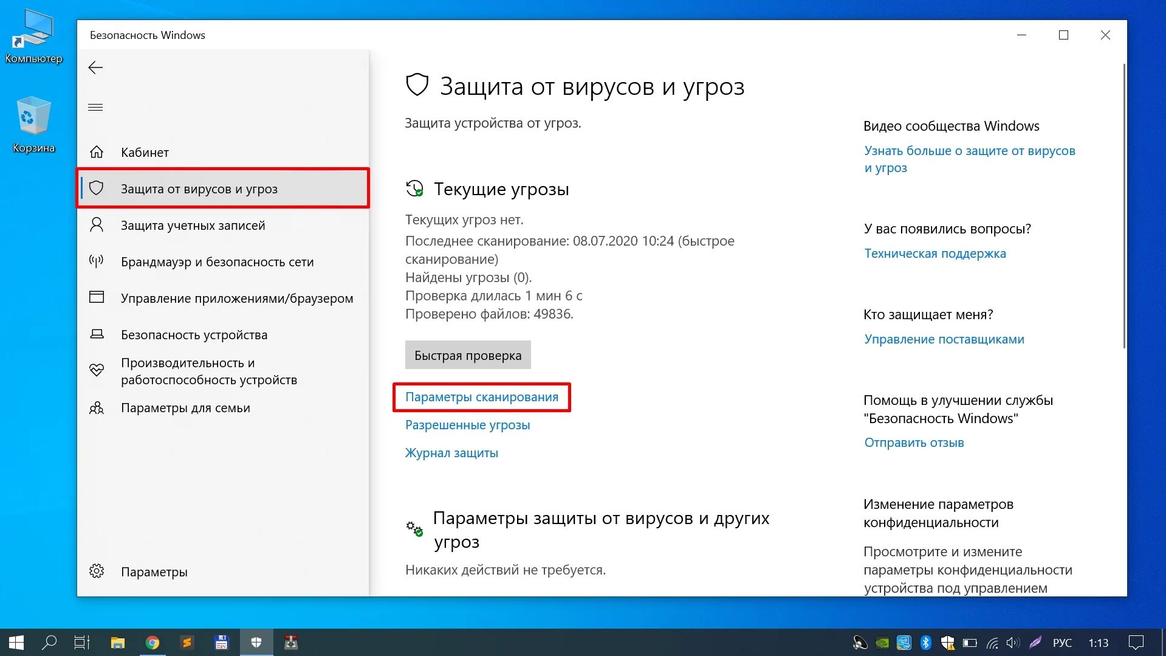Open Журнал защиты link
This screenshot has height=656, width=1166.
[451, 453]
